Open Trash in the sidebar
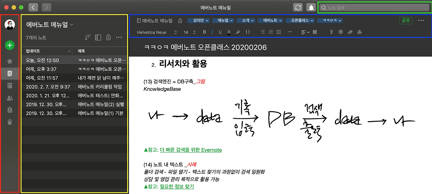 coord(10,122)
